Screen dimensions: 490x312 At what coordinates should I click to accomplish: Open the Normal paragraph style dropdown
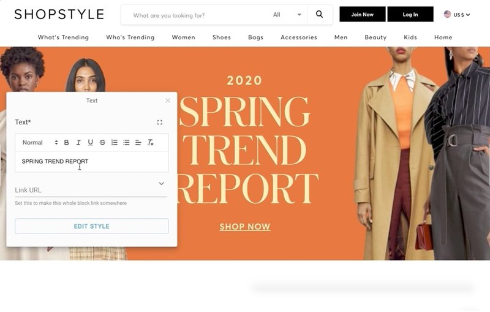tap(40, 143)
